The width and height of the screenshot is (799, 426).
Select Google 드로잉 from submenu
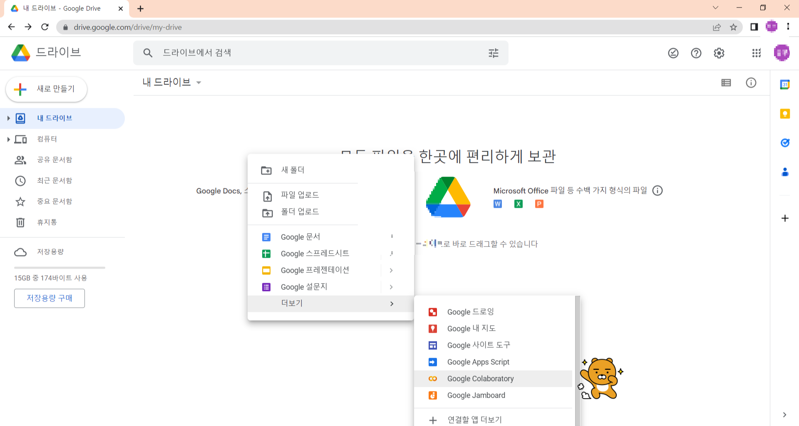[x=494, y=312]
